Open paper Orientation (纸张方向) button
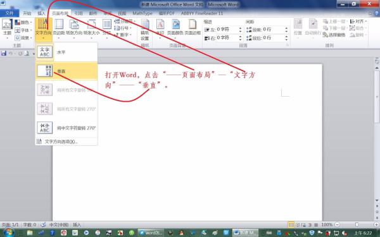The image size is (380, 237). click(x=74, y=29)
